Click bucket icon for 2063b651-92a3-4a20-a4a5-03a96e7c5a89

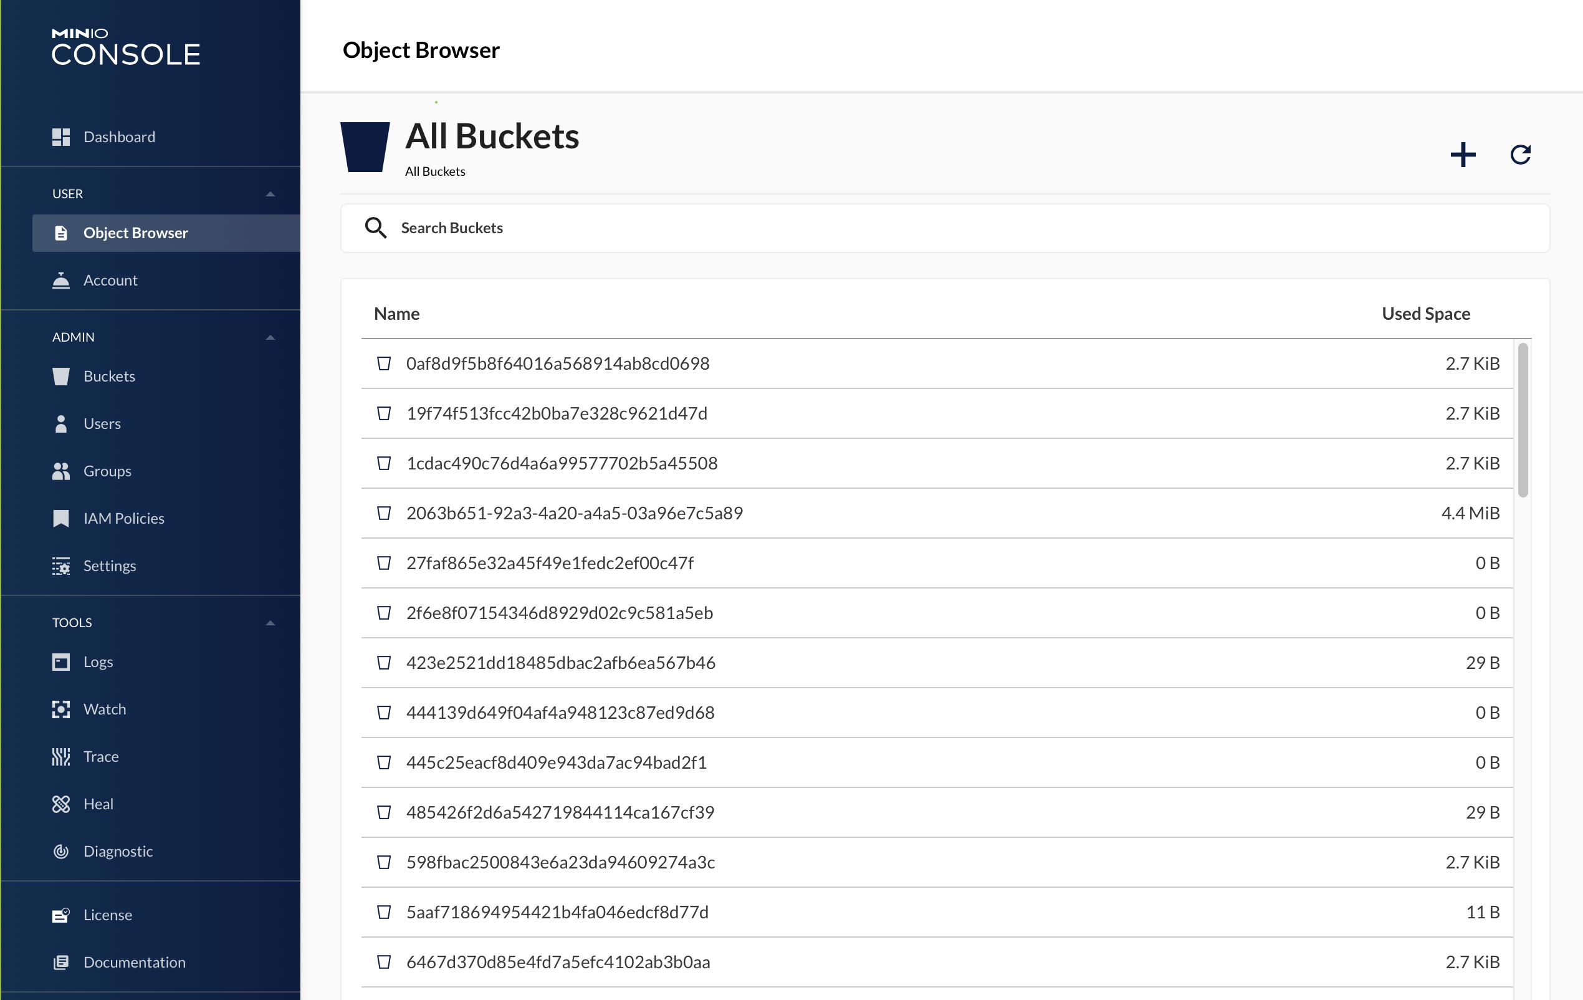pos(384,513)
